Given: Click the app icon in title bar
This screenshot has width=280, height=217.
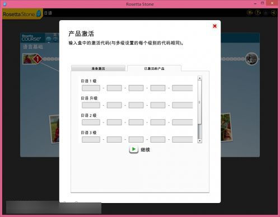Looking at the screenshot, I should click(4, 4).
